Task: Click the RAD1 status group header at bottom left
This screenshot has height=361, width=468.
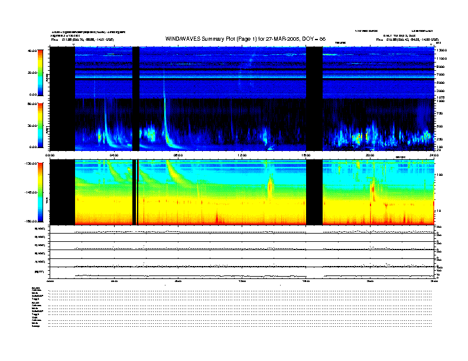Action: click(35, 303)
